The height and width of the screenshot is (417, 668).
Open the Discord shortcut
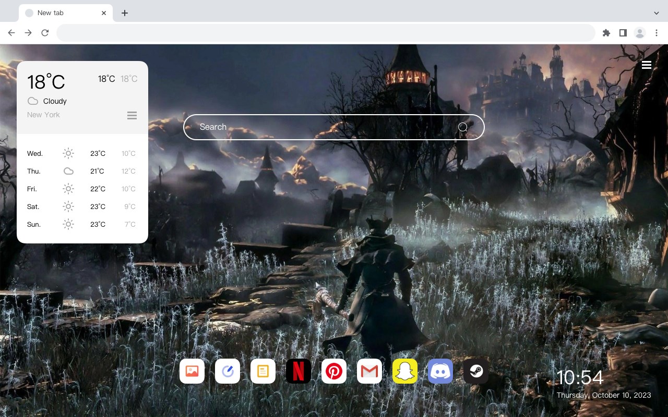point(440,371)
